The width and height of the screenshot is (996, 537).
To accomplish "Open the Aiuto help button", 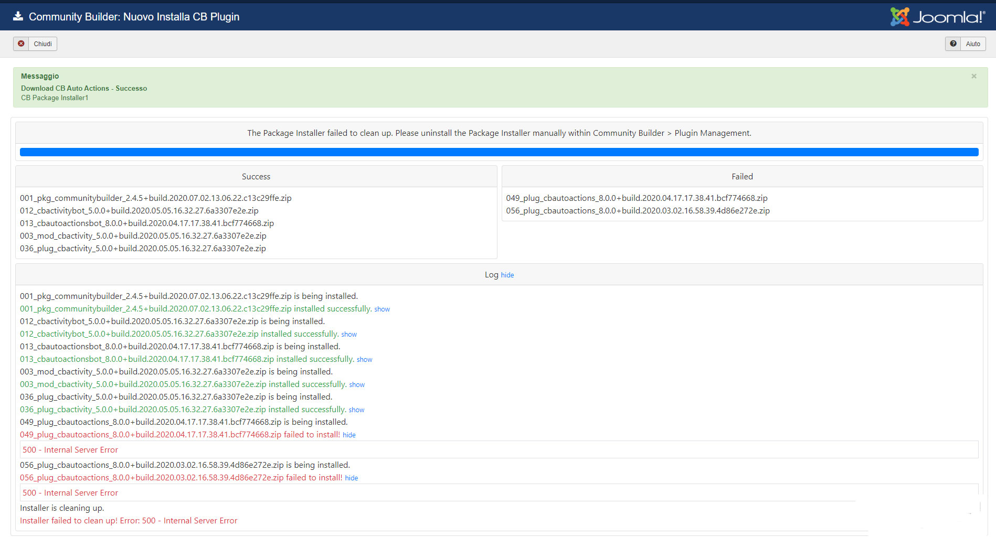I will pyautogui.click(x=965, y=44).
